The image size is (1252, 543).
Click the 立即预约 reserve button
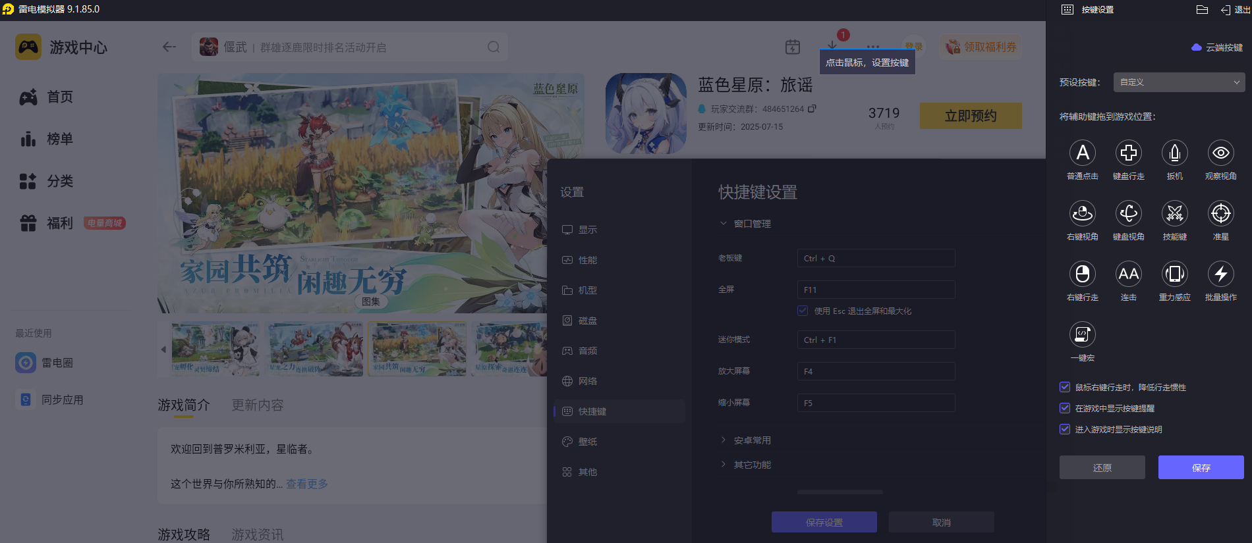pos(971,116)
